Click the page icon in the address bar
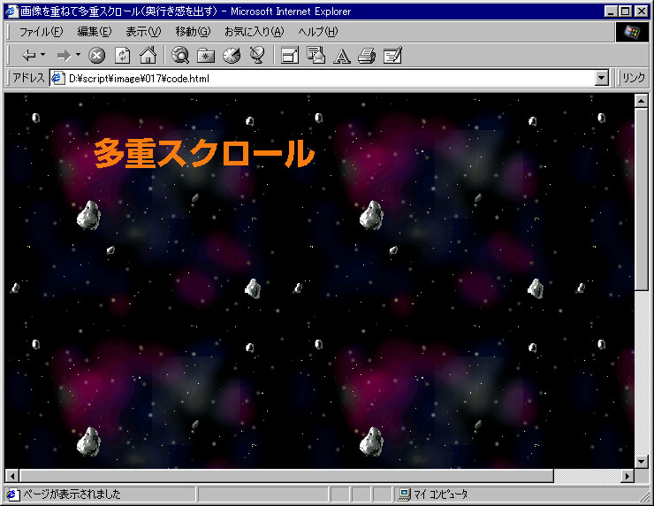 point(58,79)
